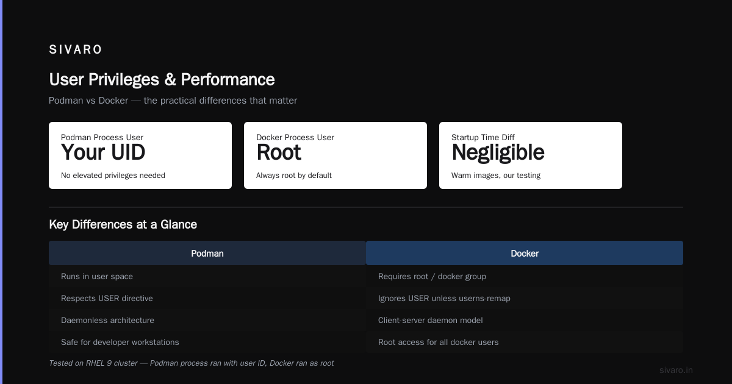Viewport: 732px width, 384px height.
Task: Click the User Privileges & Performance heading
Action: click(162, 80)
